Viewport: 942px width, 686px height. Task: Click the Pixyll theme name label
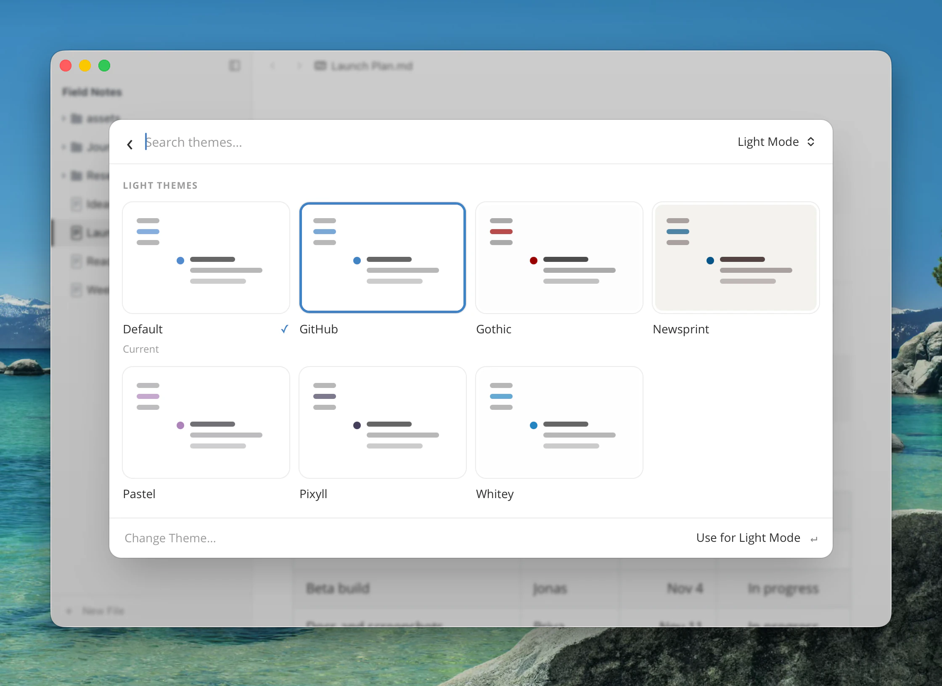tap(313, 494)
